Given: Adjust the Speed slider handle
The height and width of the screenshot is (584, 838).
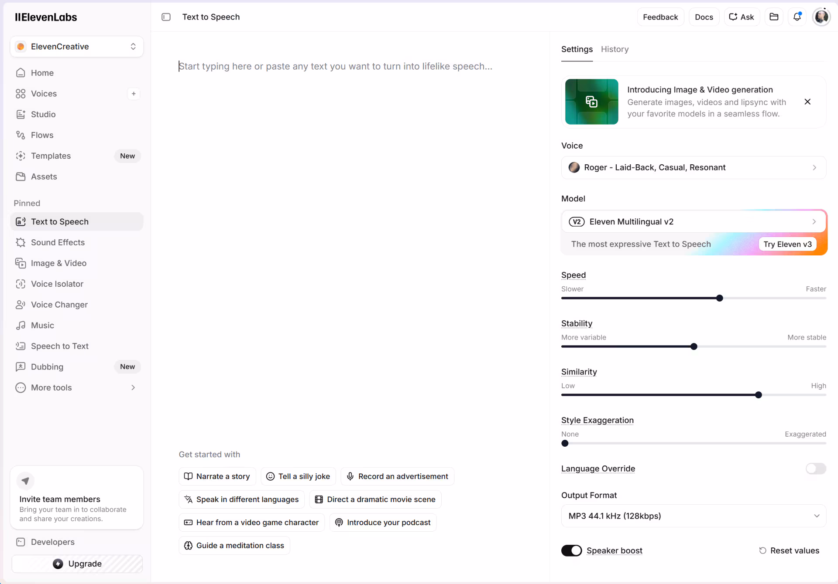Looking at the screenshot, I should point(719,298).
